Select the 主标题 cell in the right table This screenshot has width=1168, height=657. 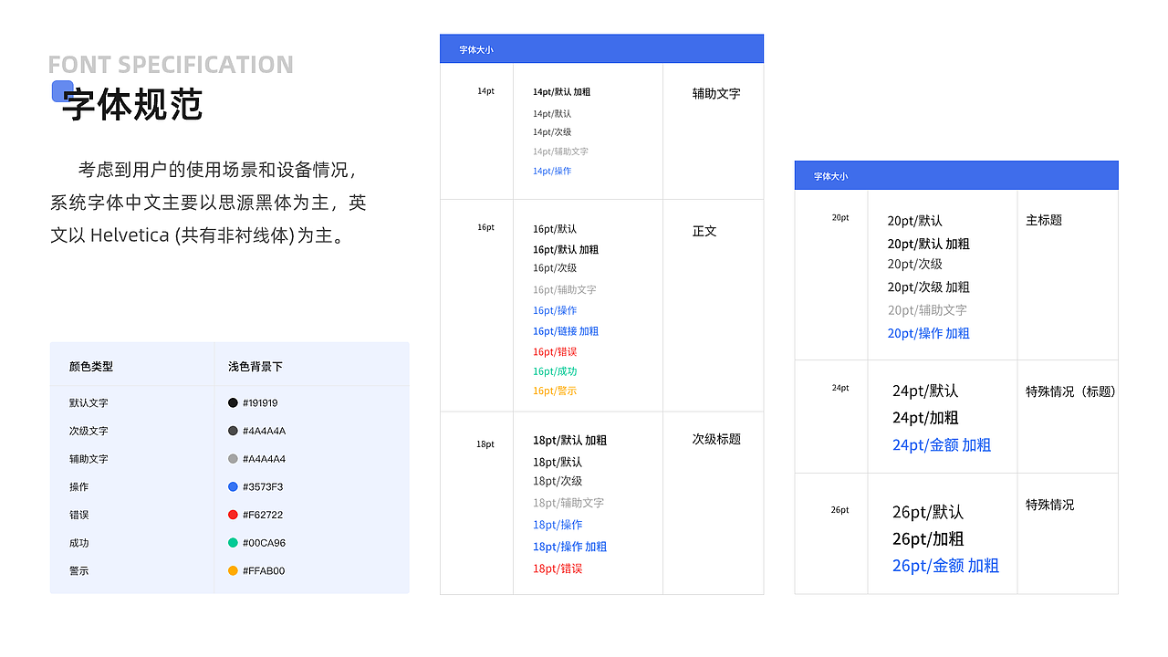coord(1042,220)
